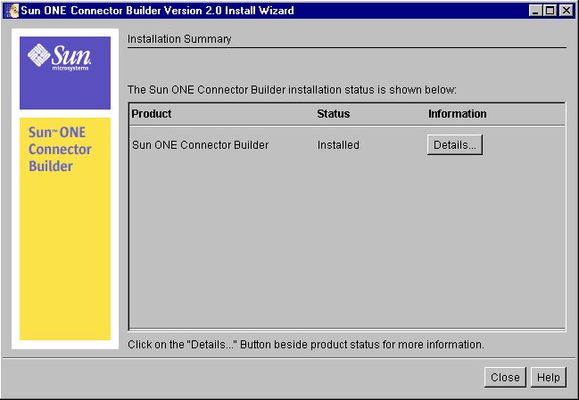Click the yellow panel's 'Sun ONE Connector Builder' title
The width and height of the screenshot is (579, 400).
point(60,149)
